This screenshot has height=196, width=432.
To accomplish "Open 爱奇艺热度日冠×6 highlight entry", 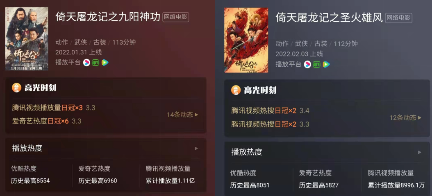I will tap(47, 121).
